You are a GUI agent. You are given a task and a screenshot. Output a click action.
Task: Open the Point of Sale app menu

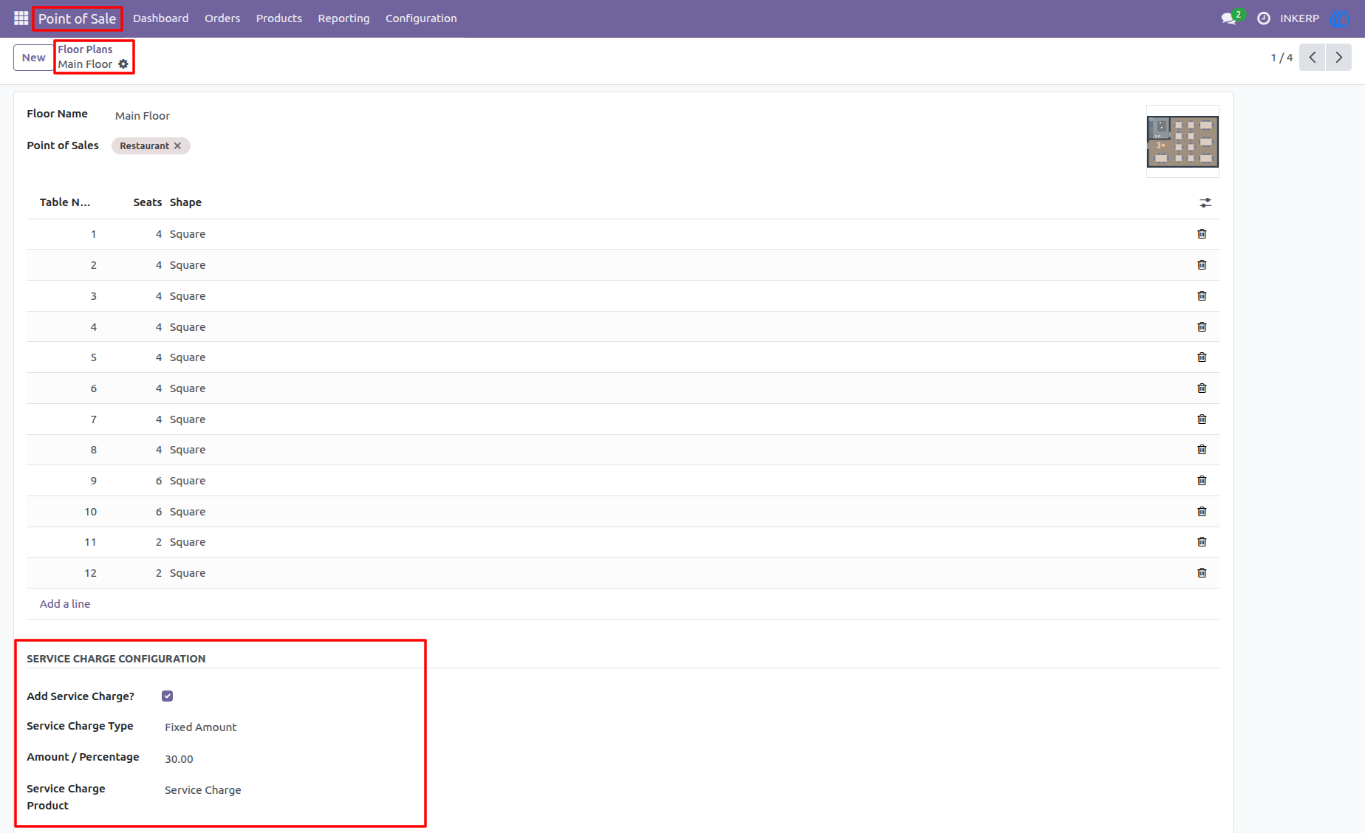[78, 18]
